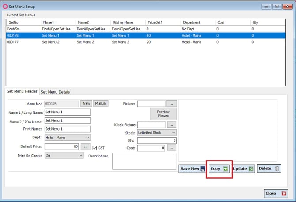Click the ellipsis button next to Cost
The height and width of the screenshot is (202, 296).
[171, 148]
